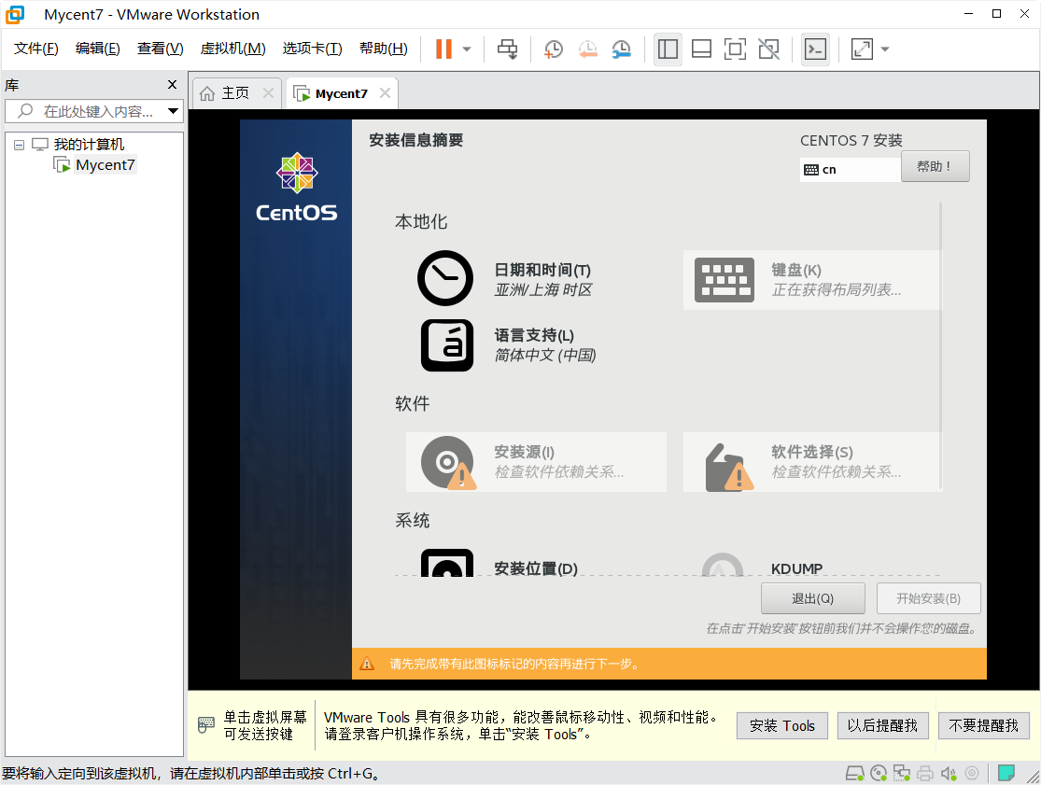
Task: Click the installer summary vertical scrollbar
Action: tap(941, 345)
